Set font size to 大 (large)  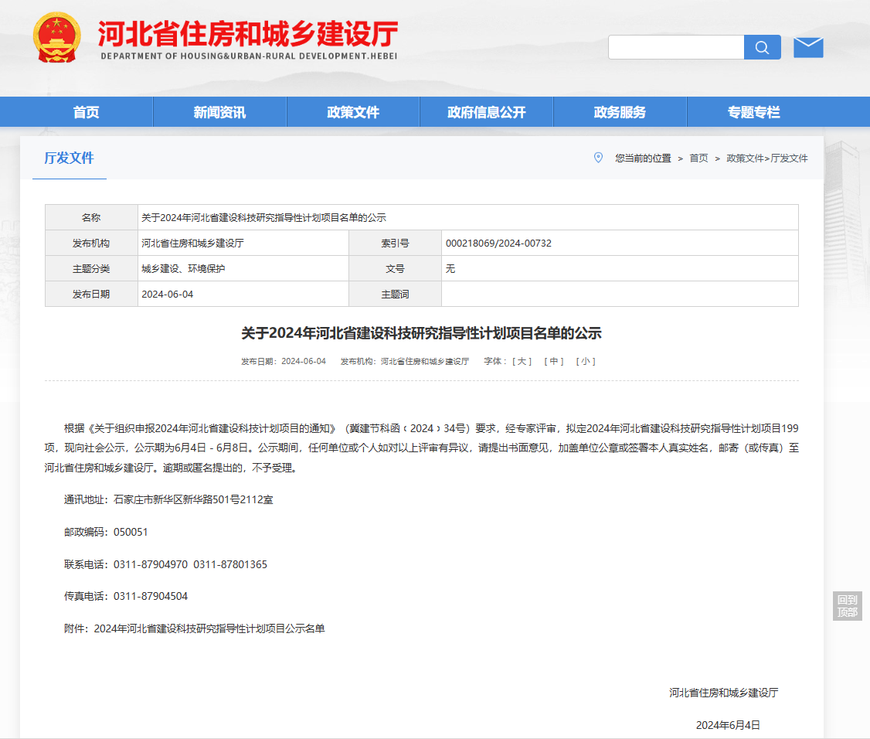[523, 361]
